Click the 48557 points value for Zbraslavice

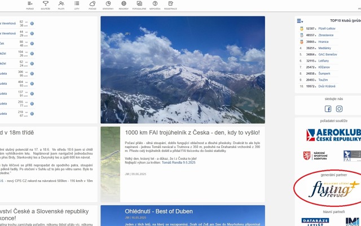pyautogui.click(x=310, y=35)
